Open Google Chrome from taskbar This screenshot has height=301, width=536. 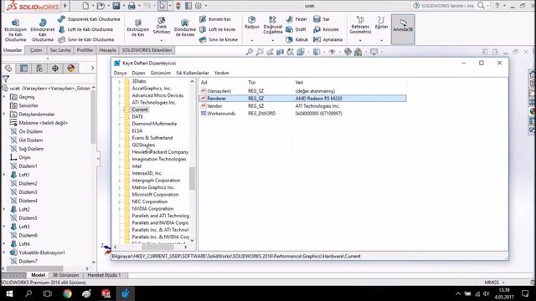[67, 293]
